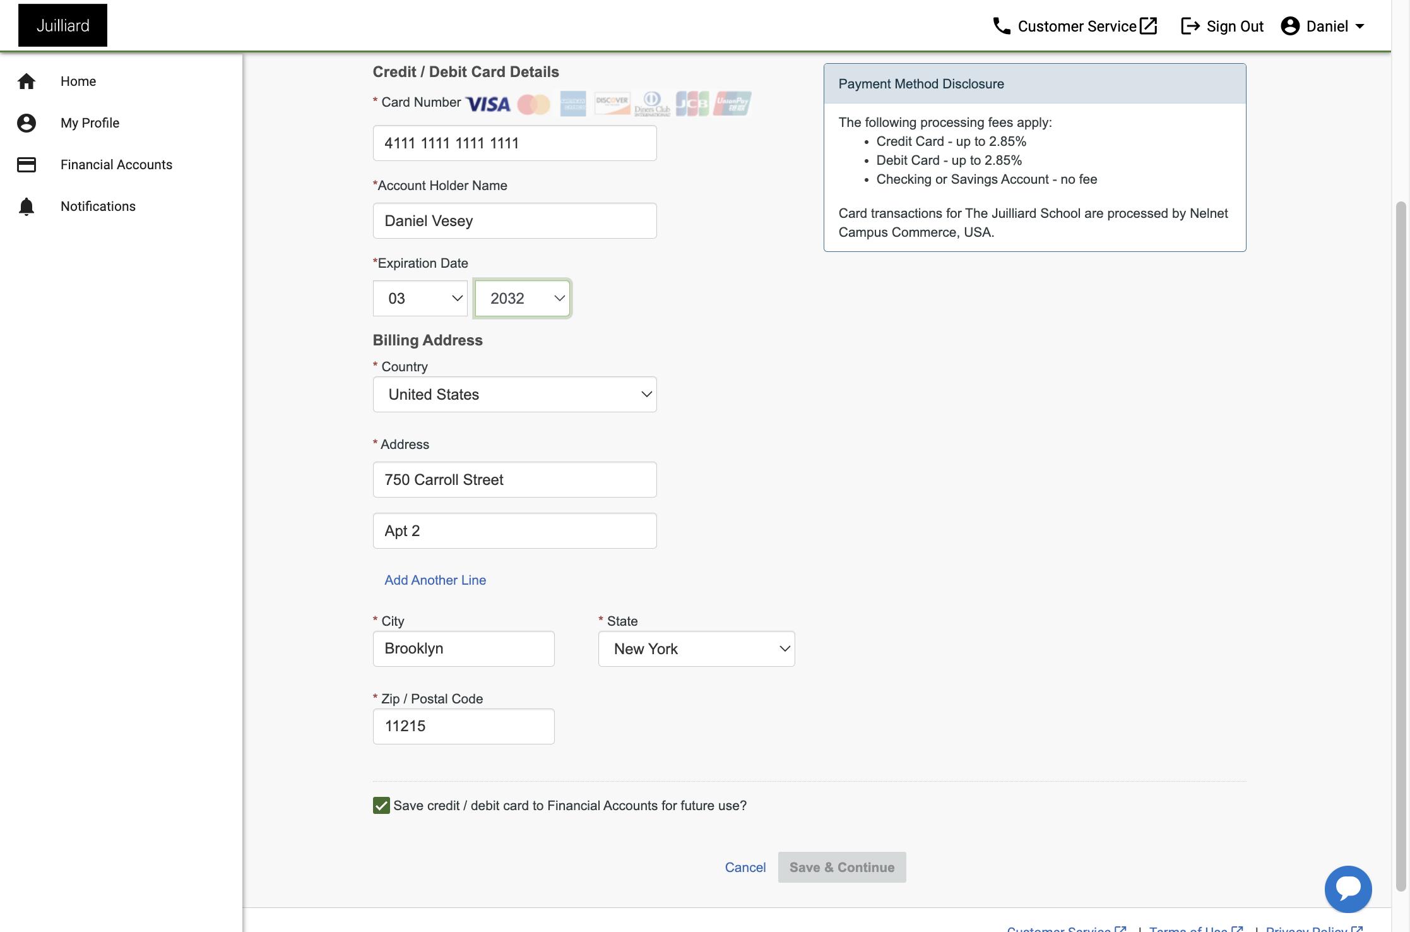Click the Save & Continue button
The width and height of the screenshot is (1410, 932).
(x=842, y=868)
